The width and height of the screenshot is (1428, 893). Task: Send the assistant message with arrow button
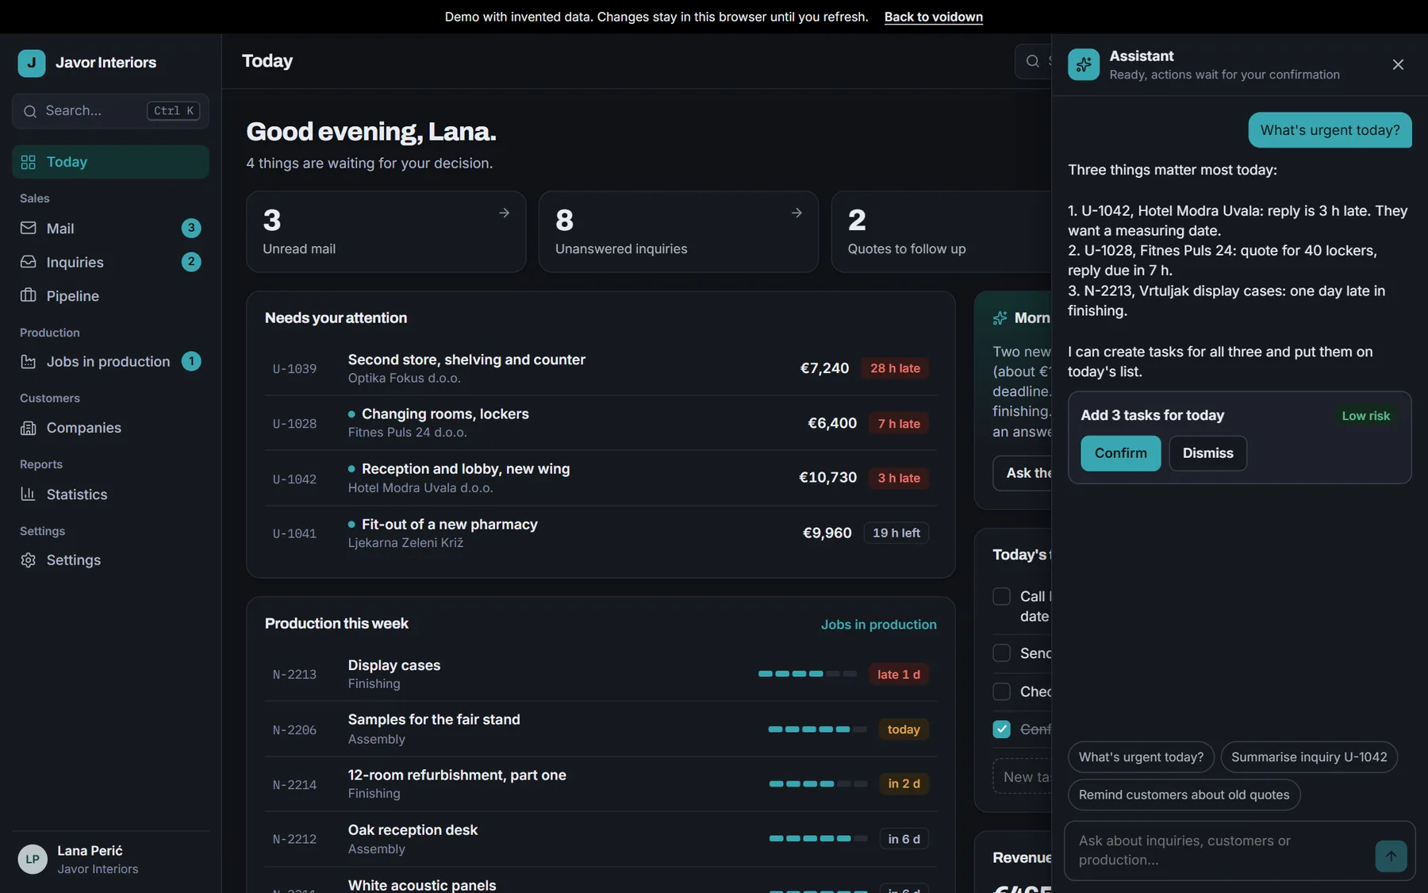click(x=1391, y=856)
